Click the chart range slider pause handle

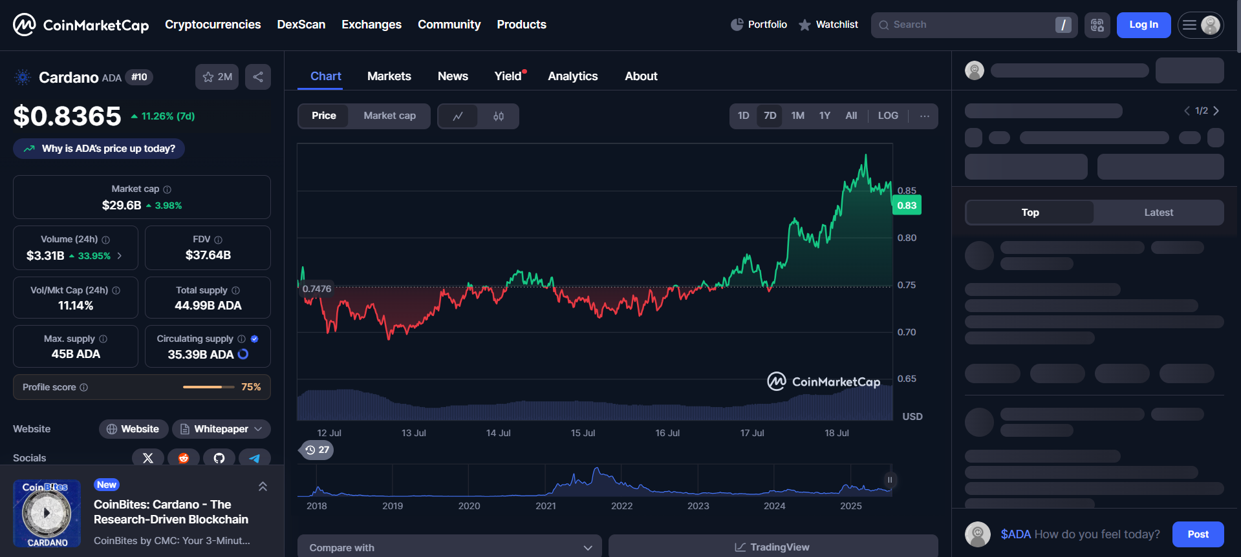tap(890, 480)
